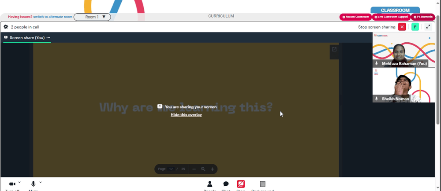Click 'Stop screen sharing' label
Image resolution: width=441 pixels, height=191 pixels.
[x=377, y=27]
